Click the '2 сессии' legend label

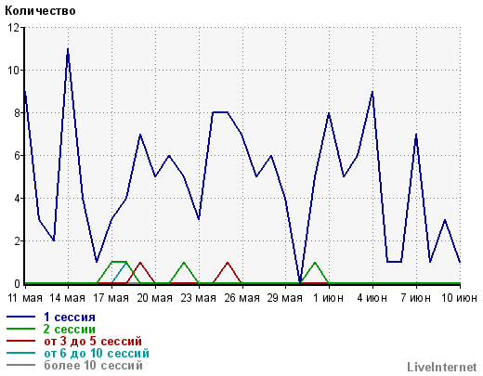(x=70, y=330)
